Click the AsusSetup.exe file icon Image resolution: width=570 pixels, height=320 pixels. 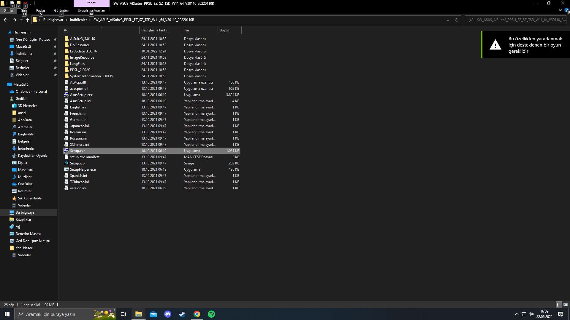coord(66,95)
